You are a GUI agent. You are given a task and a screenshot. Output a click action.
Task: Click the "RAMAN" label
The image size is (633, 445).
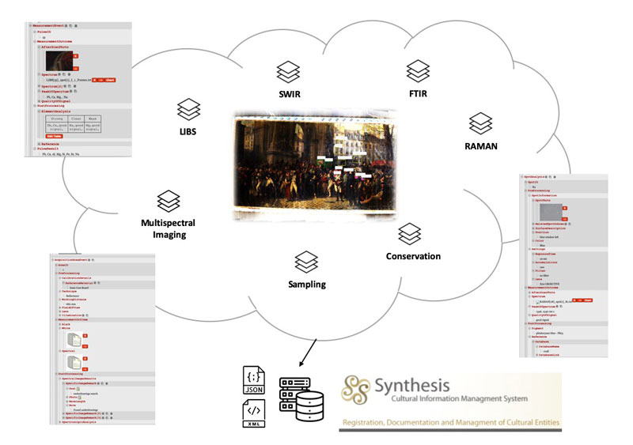(481, 146)
